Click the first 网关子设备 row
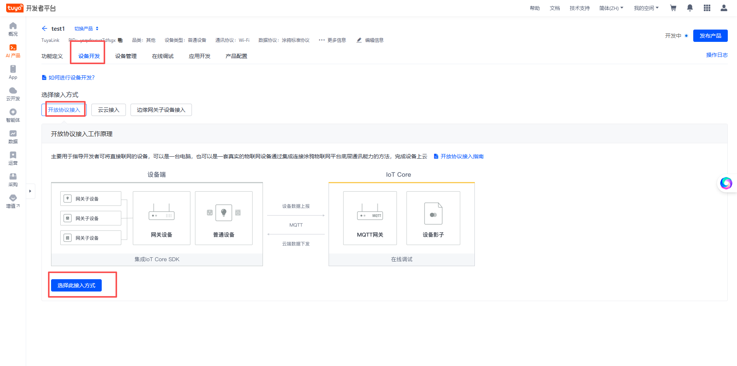The image size is (737, 366). click(x=91, y=199)
